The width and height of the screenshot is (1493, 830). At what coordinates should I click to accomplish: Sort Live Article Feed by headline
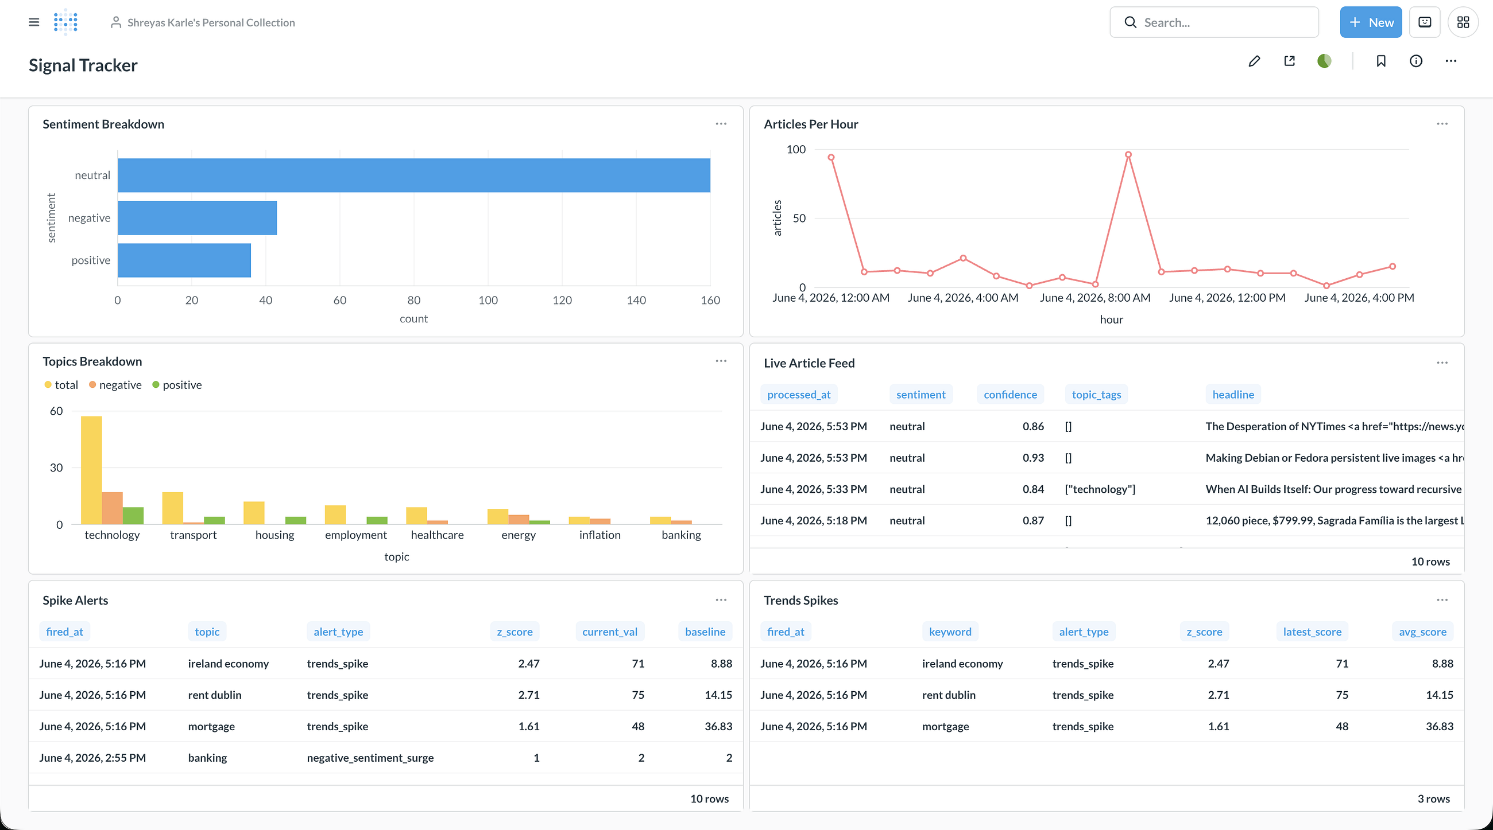1233,395
